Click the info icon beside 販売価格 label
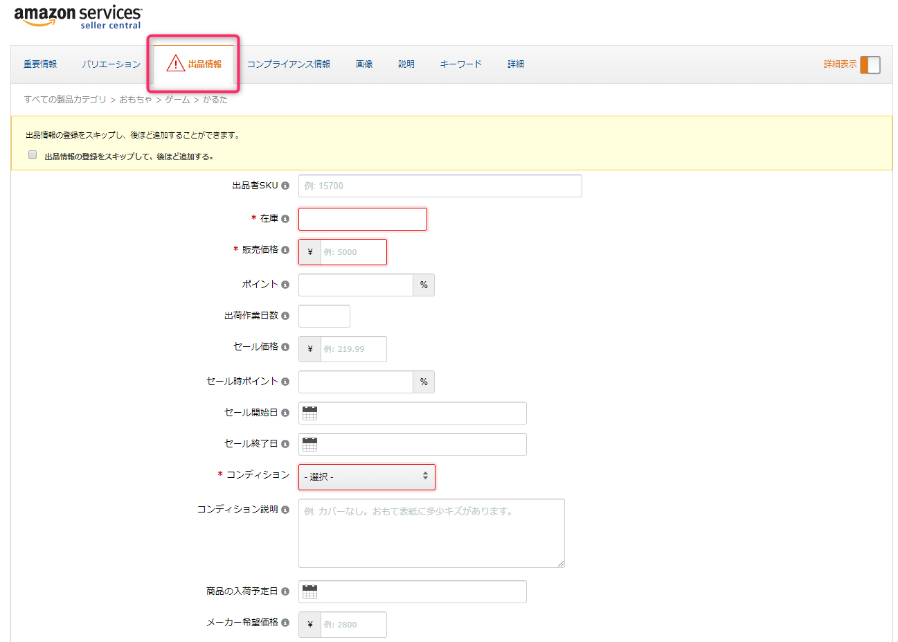 [x=285, y=250]
